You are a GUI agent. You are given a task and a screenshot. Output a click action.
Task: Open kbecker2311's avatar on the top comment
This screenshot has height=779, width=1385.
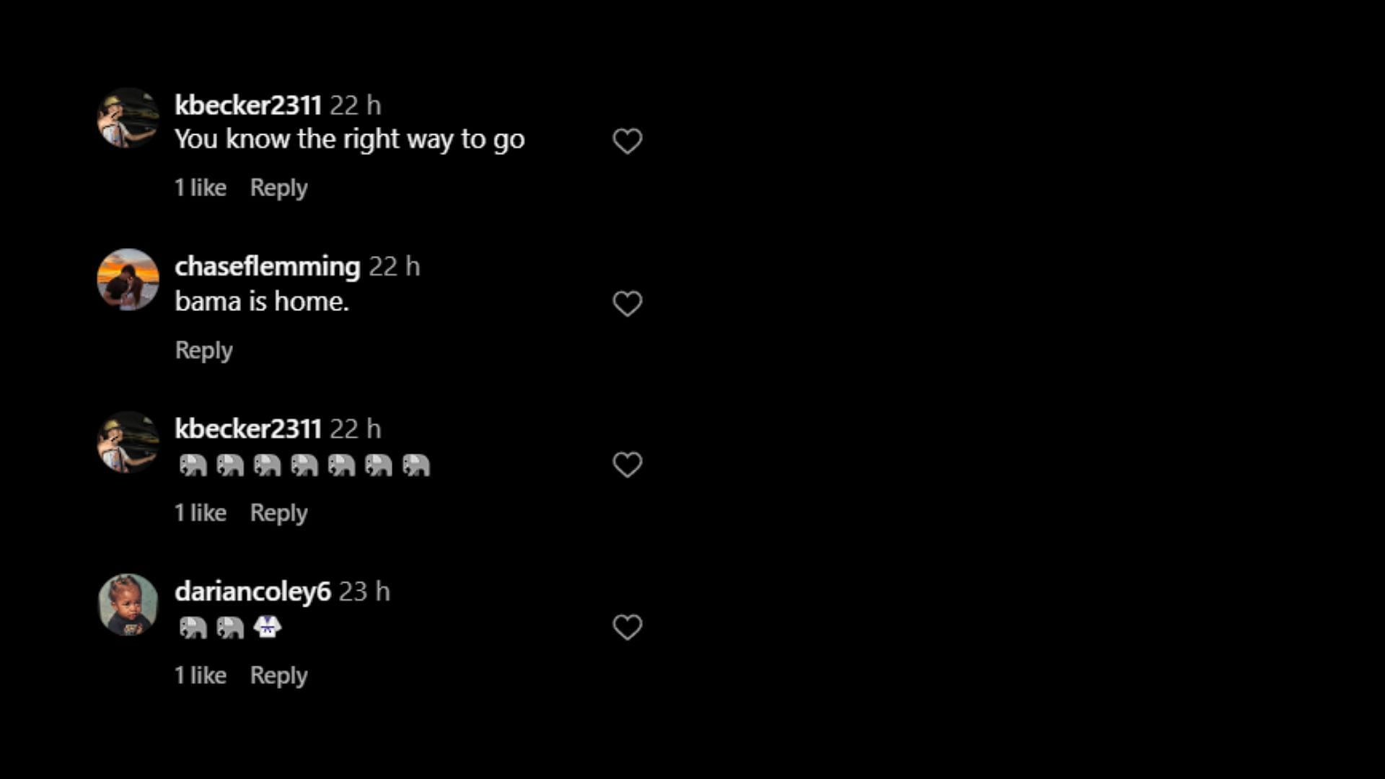[x=128, y=118]
